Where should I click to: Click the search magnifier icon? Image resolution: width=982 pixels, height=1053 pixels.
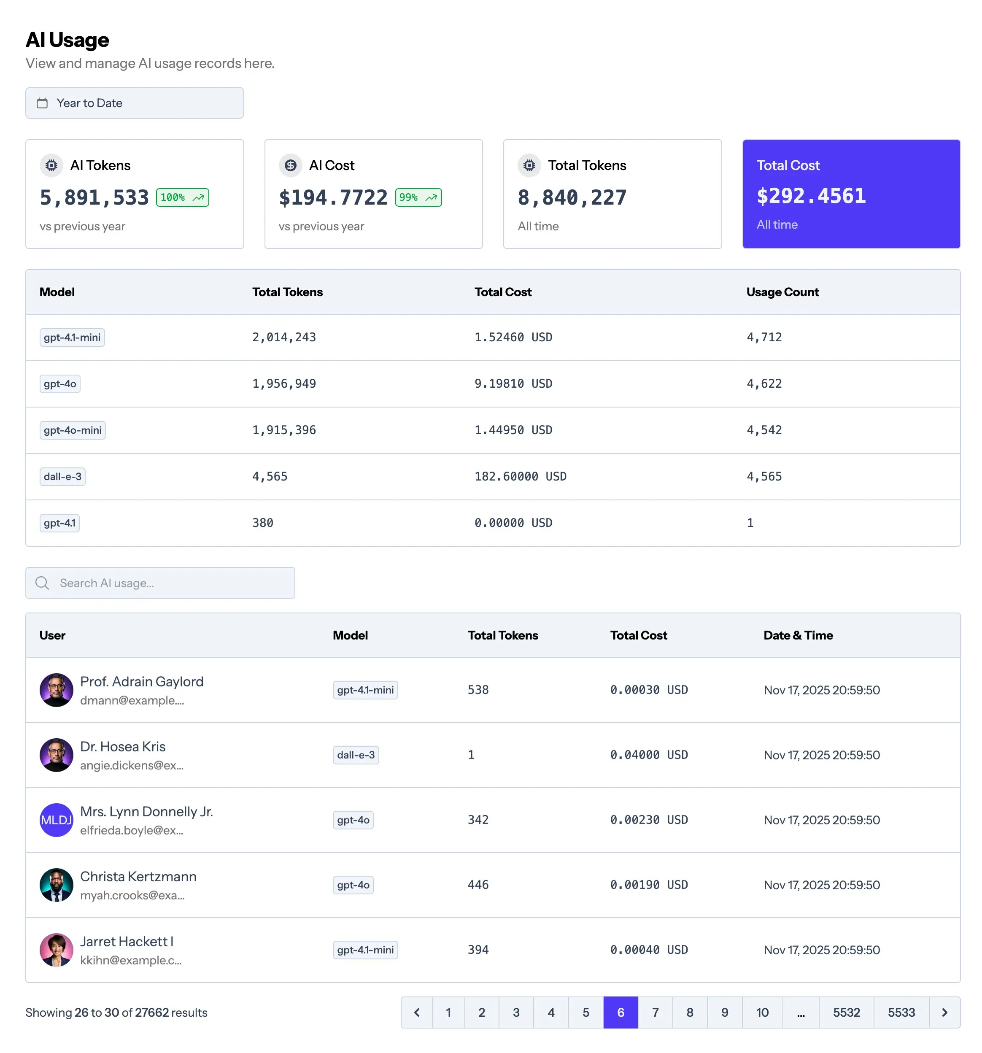click(x=42, y=583)
